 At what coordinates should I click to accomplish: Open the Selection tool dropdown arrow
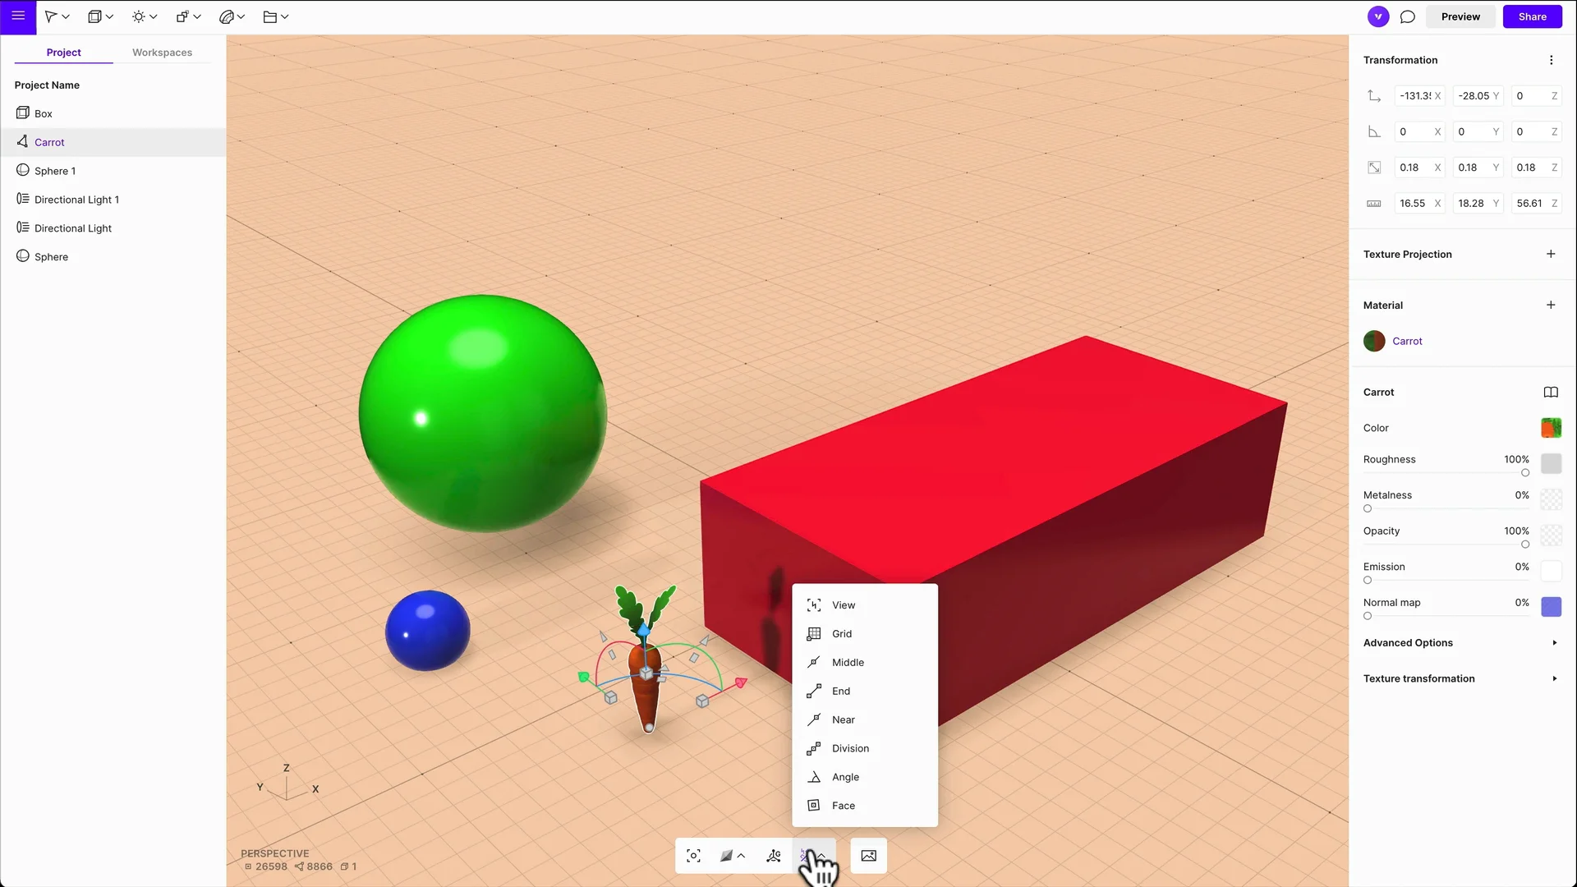tap(67, 16)
